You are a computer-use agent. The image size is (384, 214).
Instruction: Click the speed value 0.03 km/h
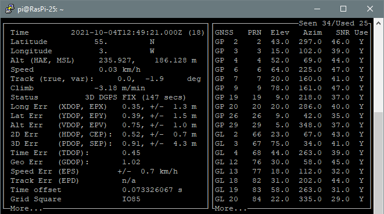coord(120,70)
